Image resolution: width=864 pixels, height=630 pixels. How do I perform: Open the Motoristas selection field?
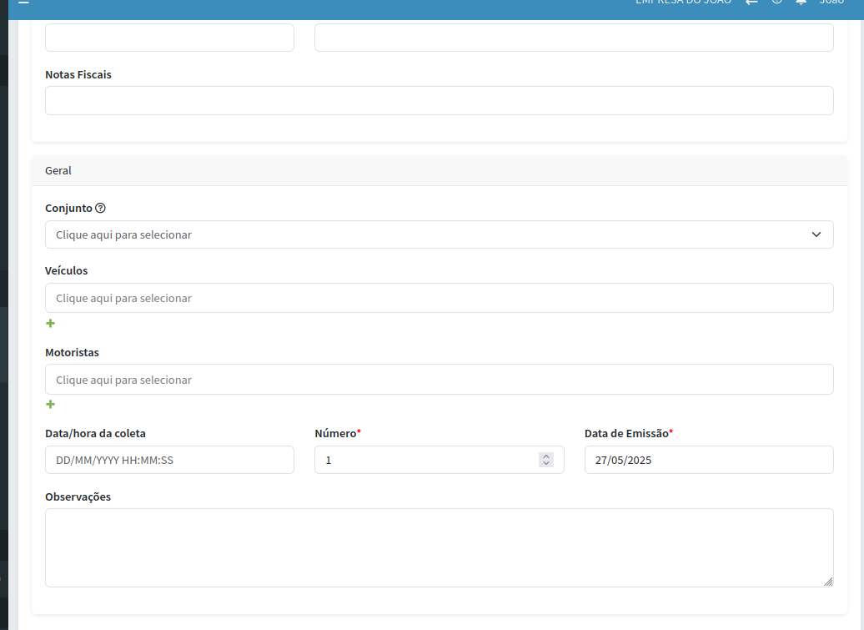tap(439, 380)
